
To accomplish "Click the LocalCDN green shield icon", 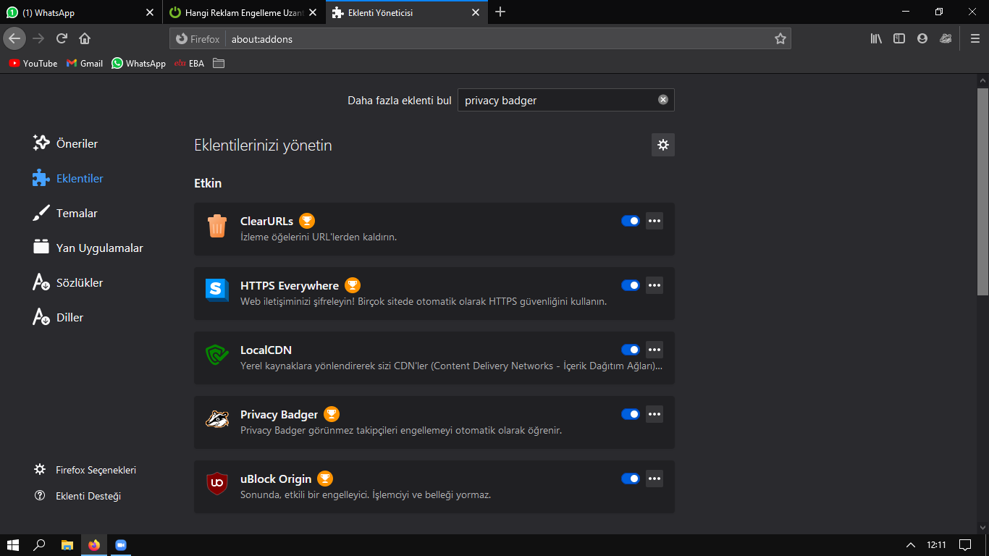I will pos(217,355).
